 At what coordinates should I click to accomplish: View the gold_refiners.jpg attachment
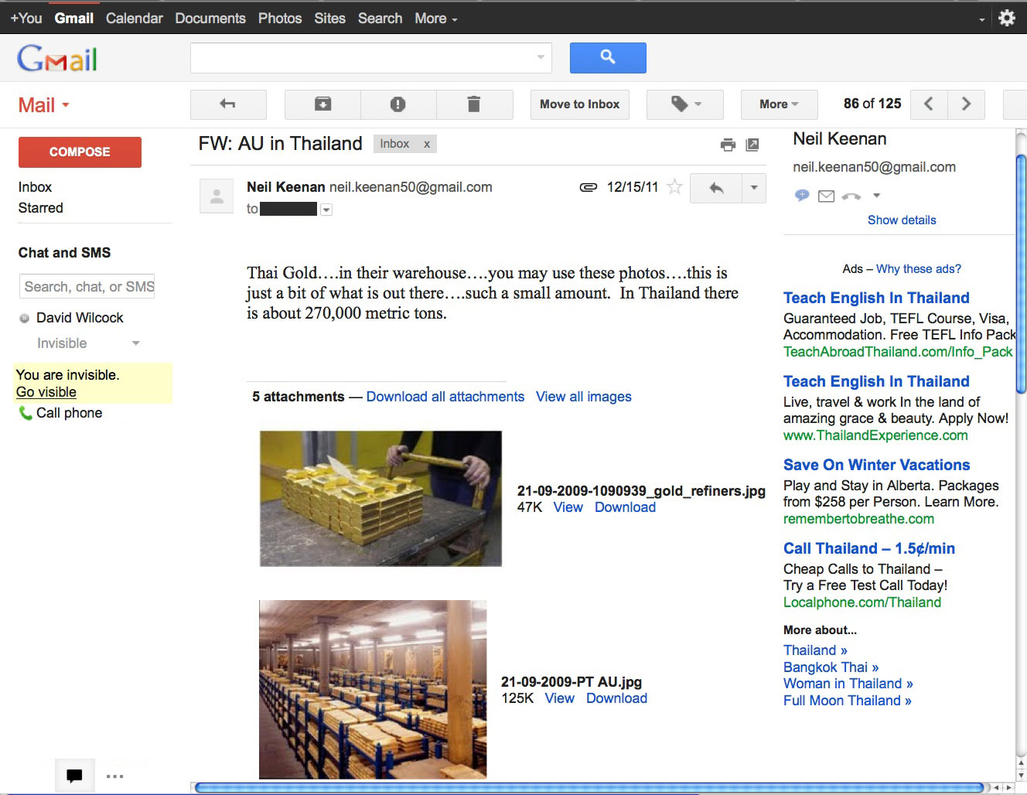[568, 507]
